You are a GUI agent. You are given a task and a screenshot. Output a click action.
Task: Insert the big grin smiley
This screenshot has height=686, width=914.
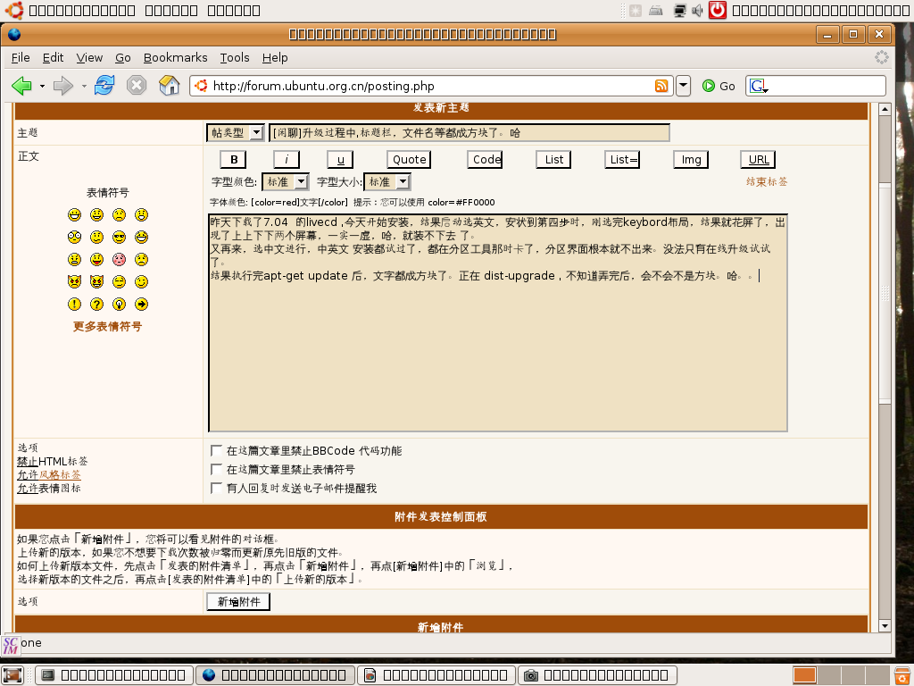pyautogui.click(x=75, y=215)
